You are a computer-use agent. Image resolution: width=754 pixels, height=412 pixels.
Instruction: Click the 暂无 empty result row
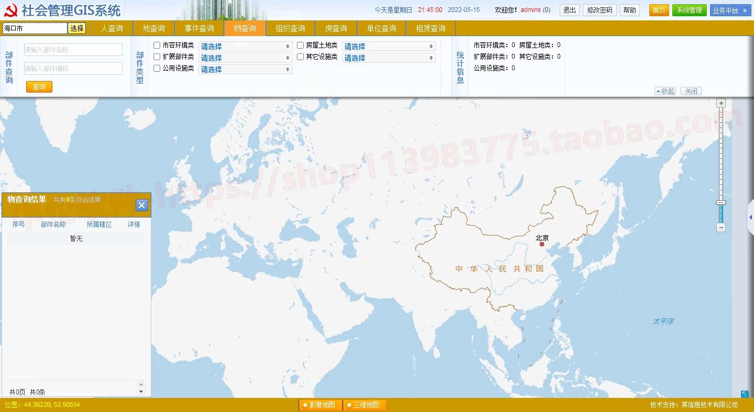coord(76,238)
